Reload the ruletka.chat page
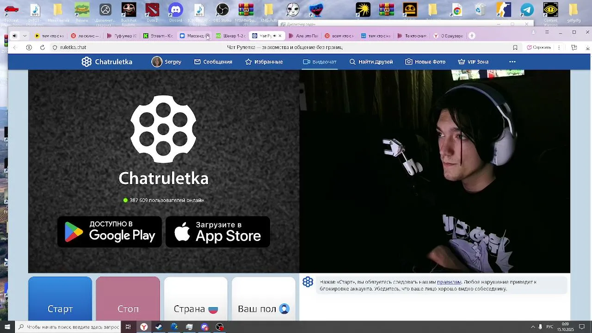This screenshot has width=592, height=333. pos(43,48)
